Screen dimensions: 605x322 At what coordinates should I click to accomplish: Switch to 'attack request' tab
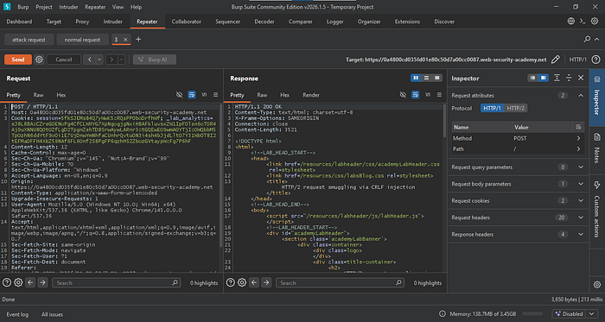(x=29, y=40)
